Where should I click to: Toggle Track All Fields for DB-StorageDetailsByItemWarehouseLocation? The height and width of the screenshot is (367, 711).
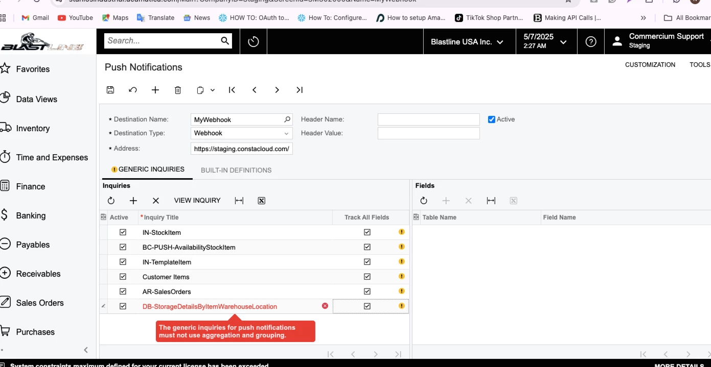(x=367, y=306)
